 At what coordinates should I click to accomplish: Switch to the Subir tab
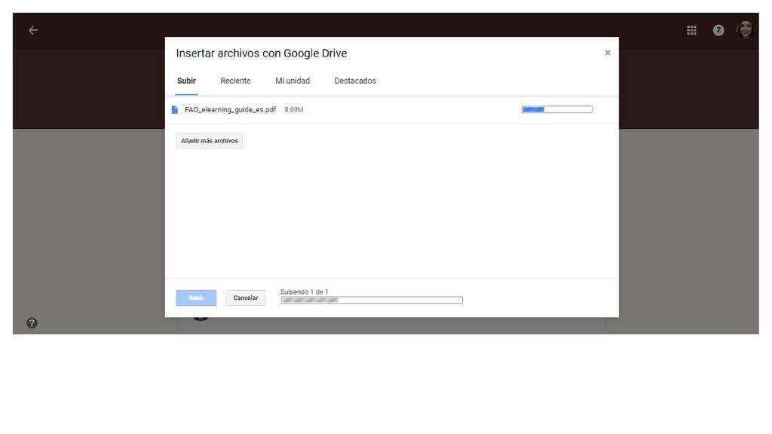[x=187, y=81]
